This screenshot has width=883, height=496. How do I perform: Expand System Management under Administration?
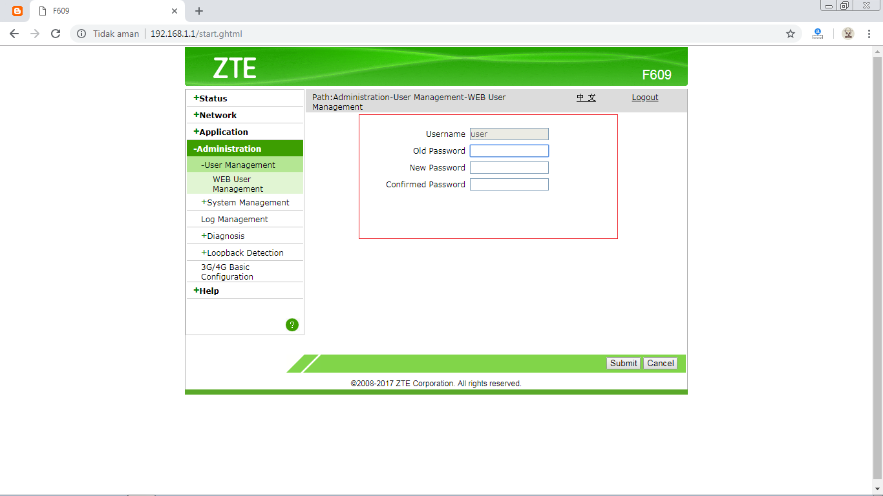[245, 202]
